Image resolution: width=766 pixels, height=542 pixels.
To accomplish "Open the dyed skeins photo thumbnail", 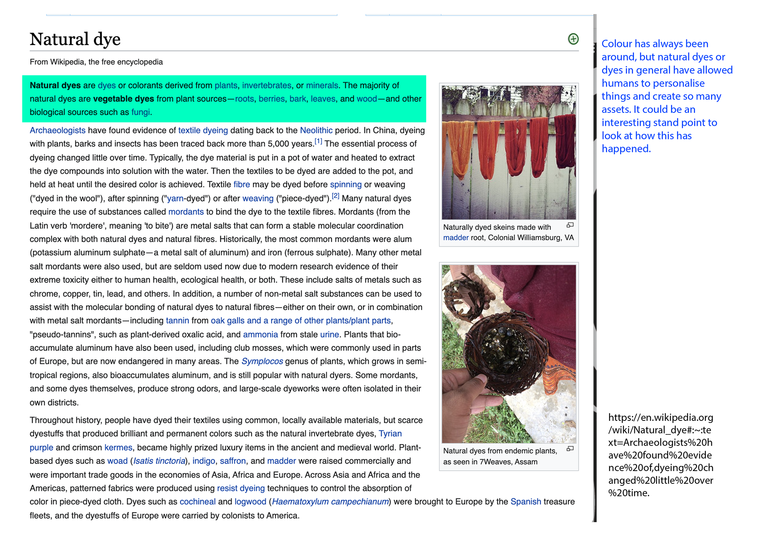I will click(509, 152).
